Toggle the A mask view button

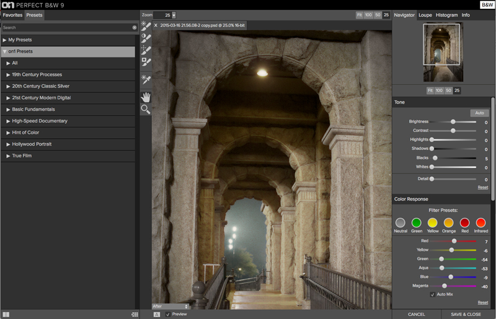click(157, 314)
